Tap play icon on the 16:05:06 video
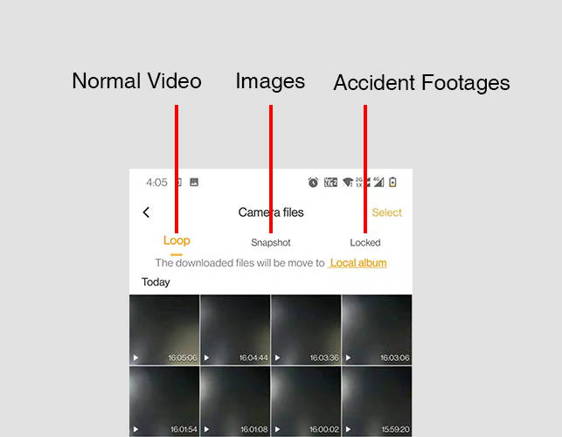Screen dimensions: 562x437 point(135,357)
